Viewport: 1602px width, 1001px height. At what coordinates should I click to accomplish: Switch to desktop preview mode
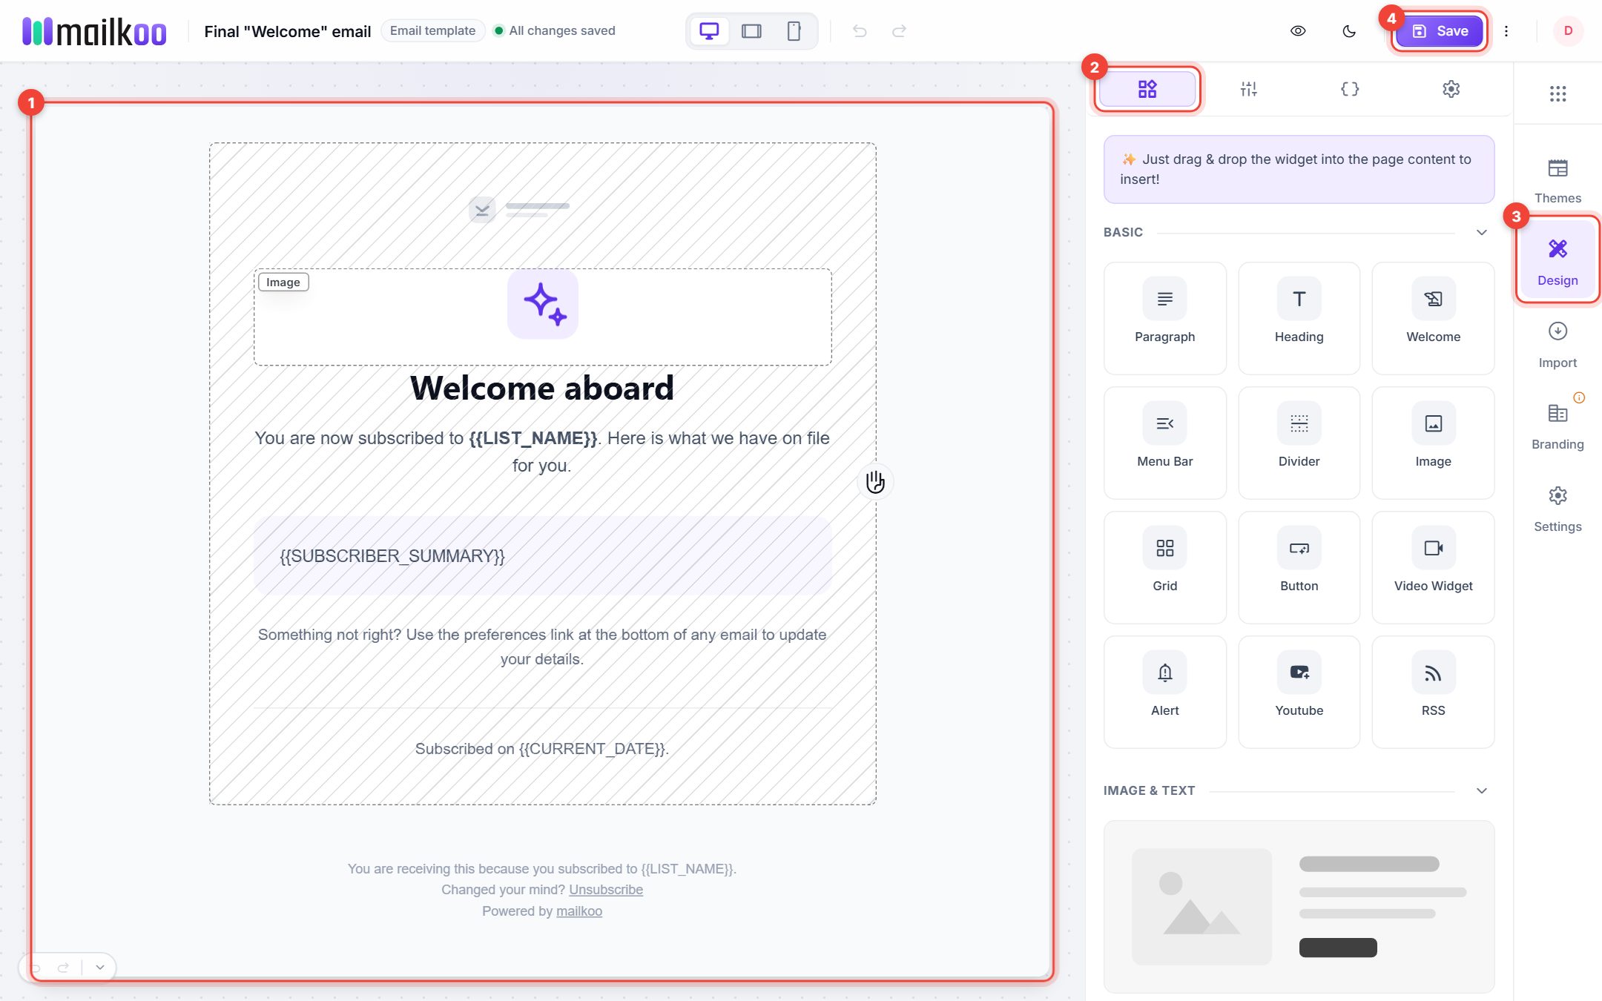[x=709, y=31]
